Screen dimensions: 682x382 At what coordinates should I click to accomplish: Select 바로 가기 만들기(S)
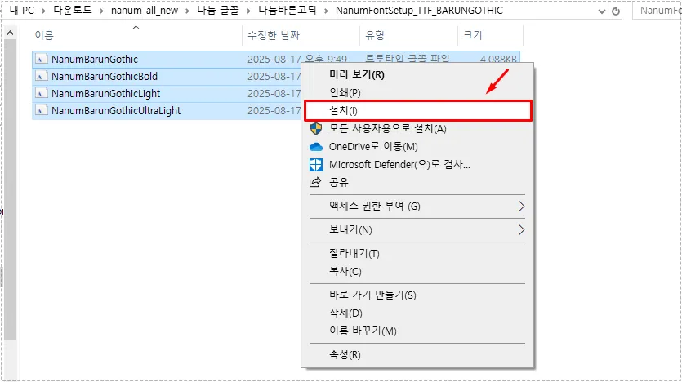(x=417, y=295)
